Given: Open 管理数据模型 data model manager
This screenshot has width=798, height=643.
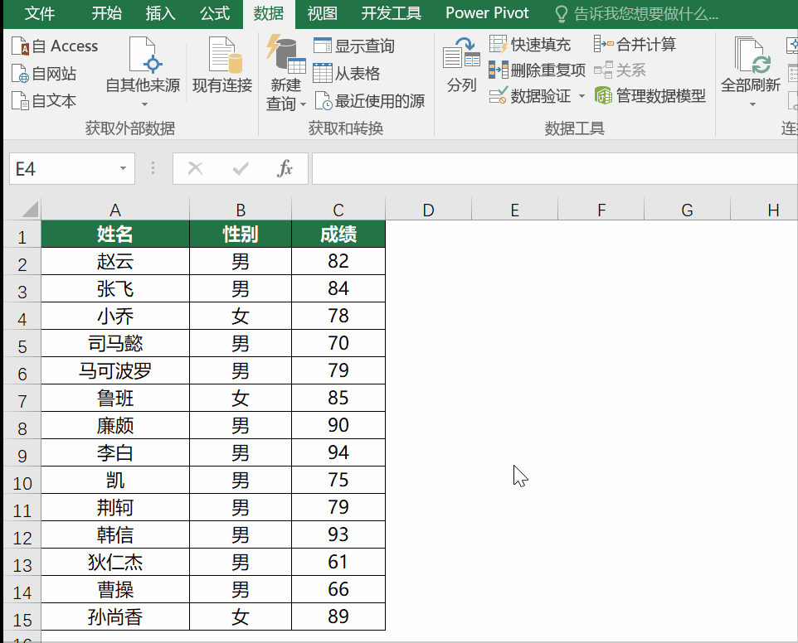Looking at the screenshot, I should coord(652,95).
